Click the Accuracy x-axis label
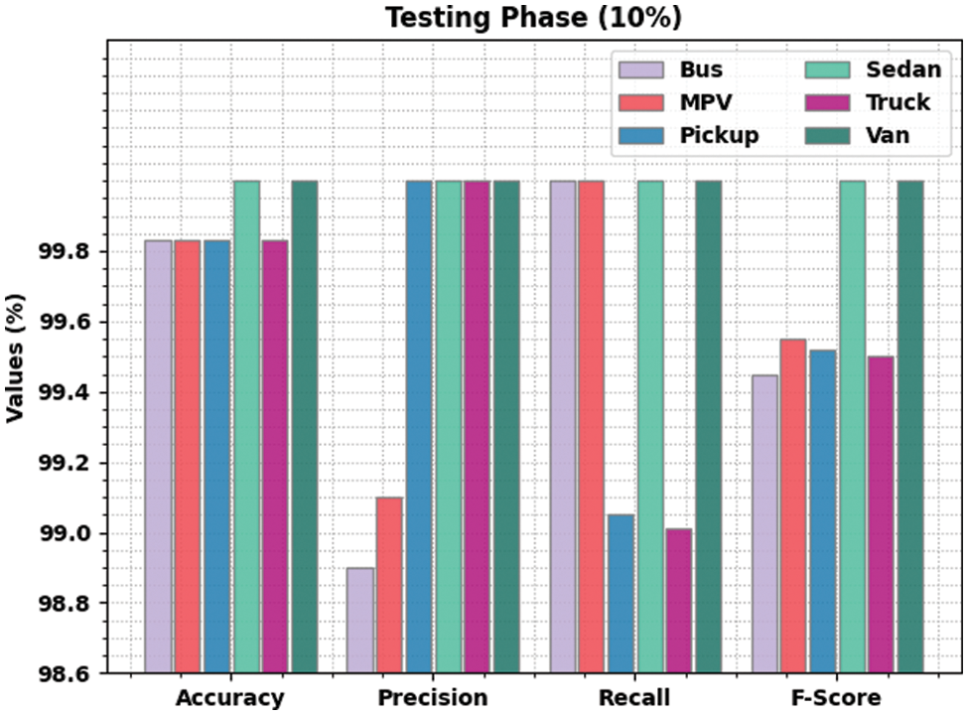 (x=230, y=697)
